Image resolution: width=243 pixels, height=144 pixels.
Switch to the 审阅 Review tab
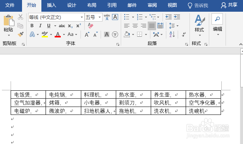[152, 5]
